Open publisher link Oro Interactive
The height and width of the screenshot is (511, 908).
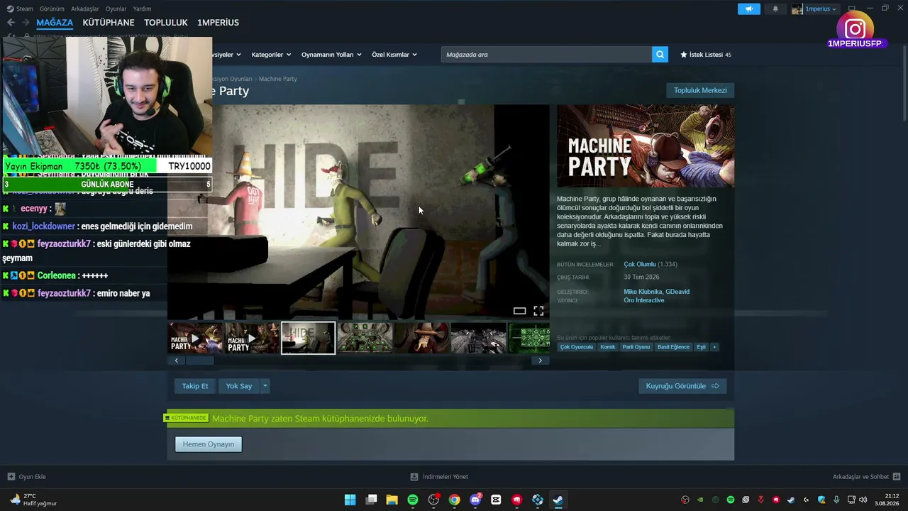644,300
